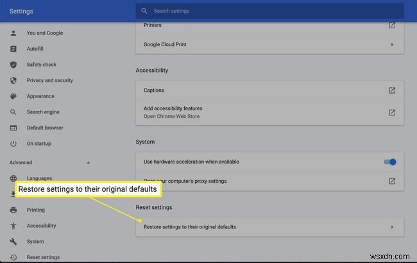Image resolution: width=417 pixels, height=263 pixels.
Task: Click the Safety check shield icon
Action: coord(13,65)
